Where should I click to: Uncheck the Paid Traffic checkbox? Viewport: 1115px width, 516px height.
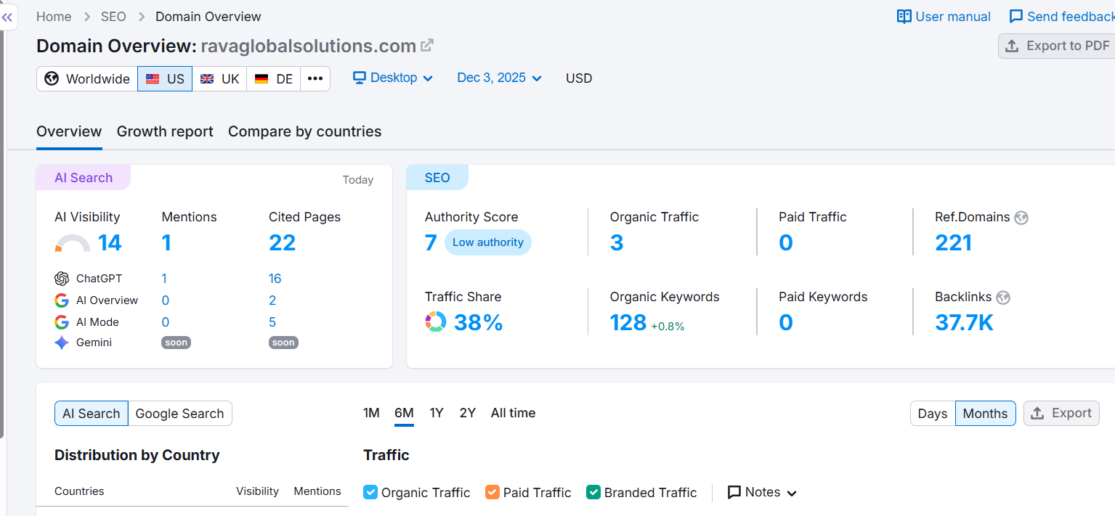pyautogui.click(x=492, y=492)
